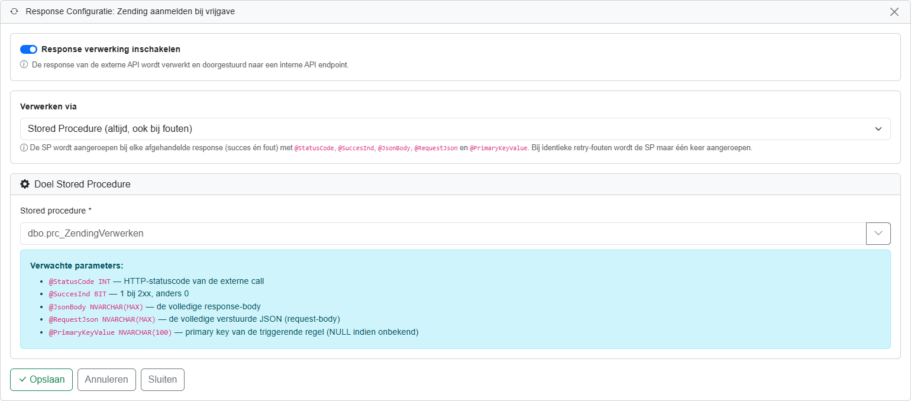Close the Response Configuratie dialog

[x=894, y=12]
